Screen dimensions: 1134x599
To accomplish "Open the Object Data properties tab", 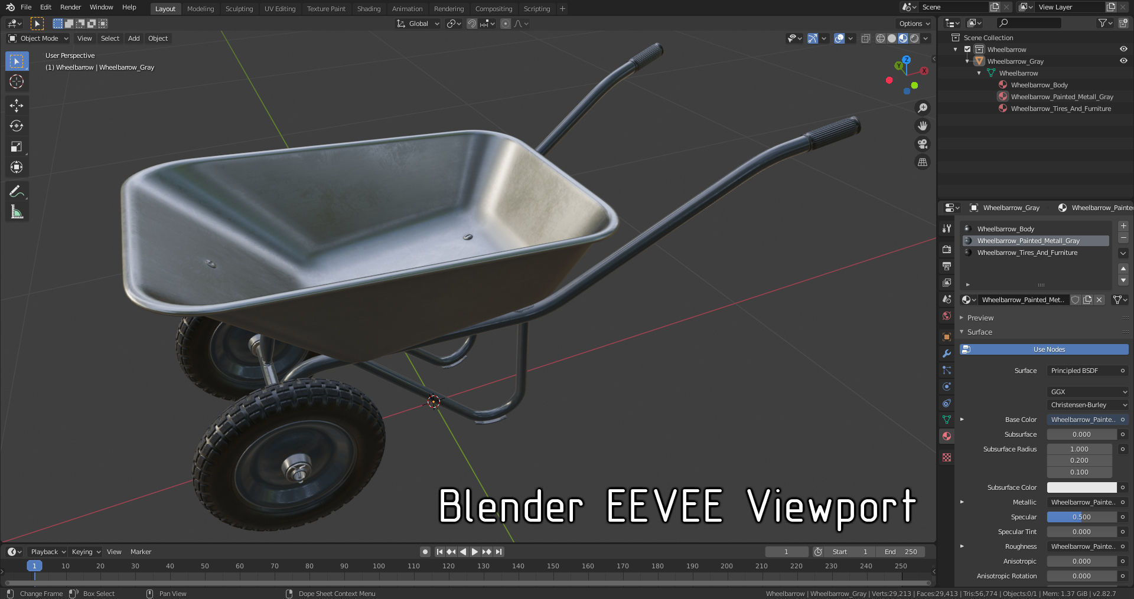I will (x=947, y=420).
